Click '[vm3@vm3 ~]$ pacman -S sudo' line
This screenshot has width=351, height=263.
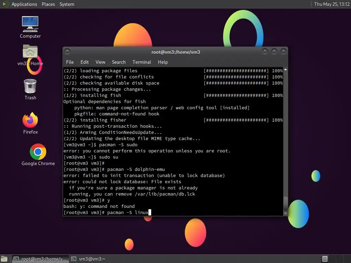pyautogui.click(x=100, y=145)
